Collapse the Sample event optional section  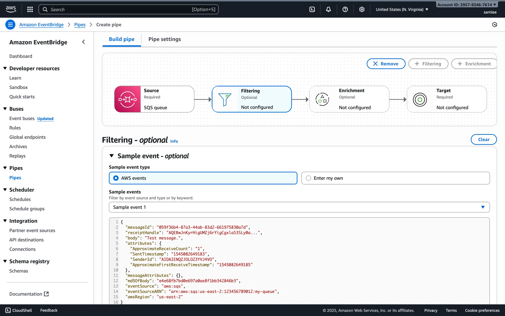point(112,156)
